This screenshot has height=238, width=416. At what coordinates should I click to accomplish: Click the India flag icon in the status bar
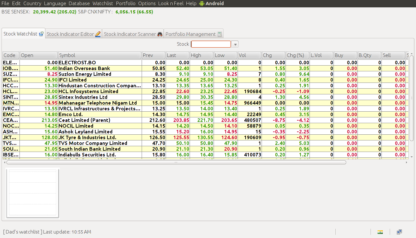click(x=380, y=232)
